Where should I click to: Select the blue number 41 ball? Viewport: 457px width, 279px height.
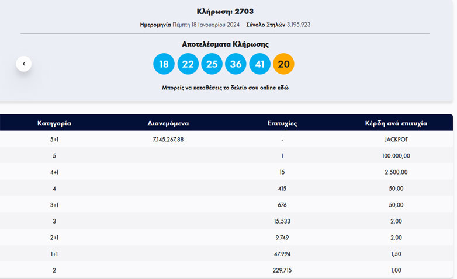[259, 64]
